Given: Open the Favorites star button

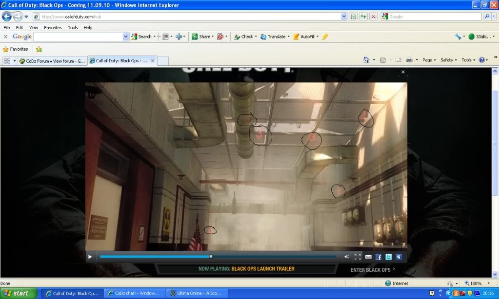Looking at the screenshot, I should click(x=15, y=49).
